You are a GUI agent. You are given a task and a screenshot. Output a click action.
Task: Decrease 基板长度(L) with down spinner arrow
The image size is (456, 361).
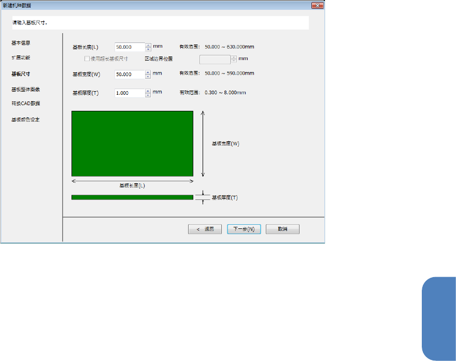(x=148, y=49)
